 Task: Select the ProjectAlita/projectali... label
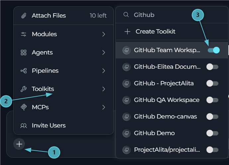[x=167, y=150]
